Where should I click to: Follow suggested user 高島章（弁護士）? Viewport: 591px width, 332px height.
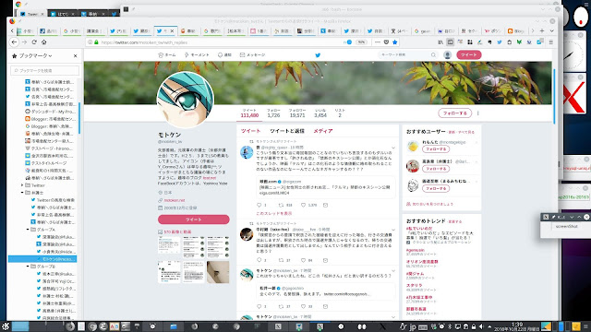[x=435, y=169]
